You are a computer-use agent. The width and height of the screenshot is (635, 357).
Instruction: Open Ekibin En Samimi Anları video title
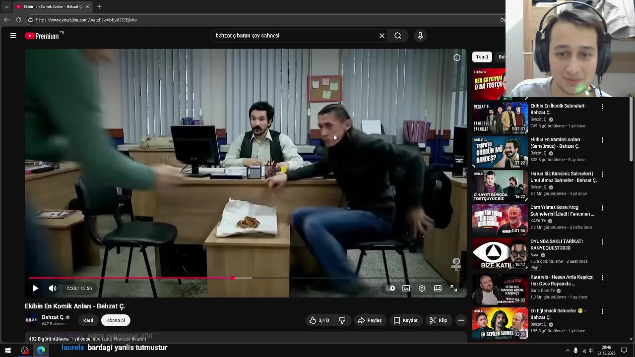click(555, 143)
